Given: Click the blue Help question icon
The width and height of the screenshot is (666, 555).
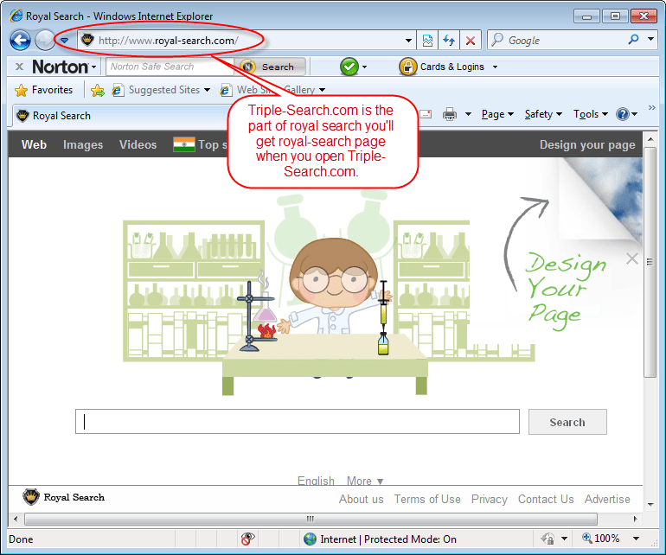Looking at the screenshot, I should (622, 114).
